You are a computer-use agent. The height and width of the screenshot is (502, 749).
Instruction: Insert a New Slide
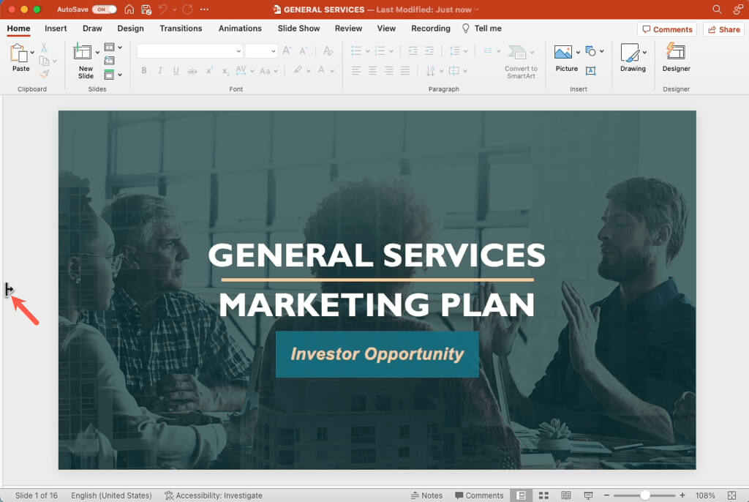[82, 52]
